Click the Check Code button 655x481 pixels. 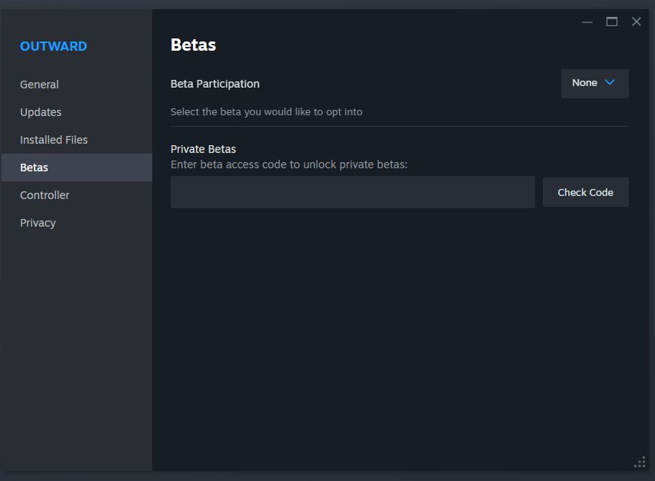585,192
